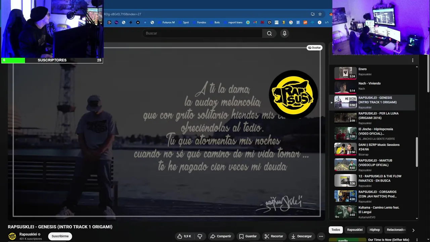Image resolution: width=430 pixels, height=242 pixels.
Task: Click the Suscribirme button
Action: [60, 236]
